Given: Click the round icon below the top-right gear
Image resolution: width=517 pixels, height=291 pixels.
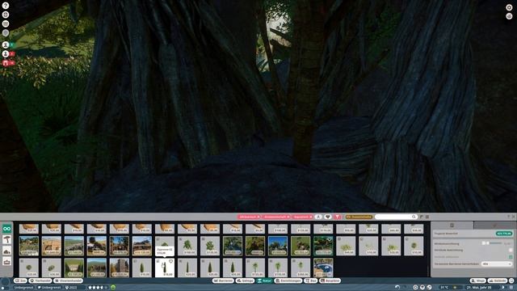Looking at the screenshot, I should pos(509,16).
